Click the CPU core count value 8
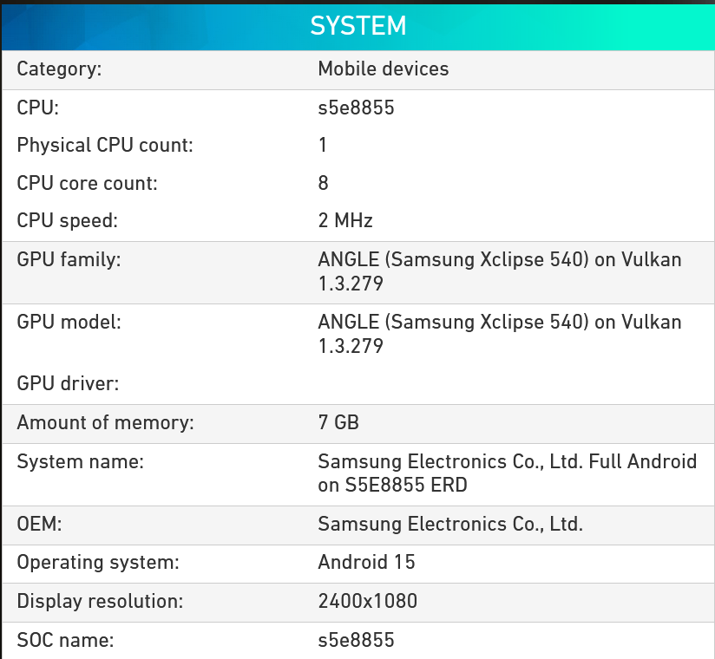This screenshot has width=715, height=659. [324, 183]
